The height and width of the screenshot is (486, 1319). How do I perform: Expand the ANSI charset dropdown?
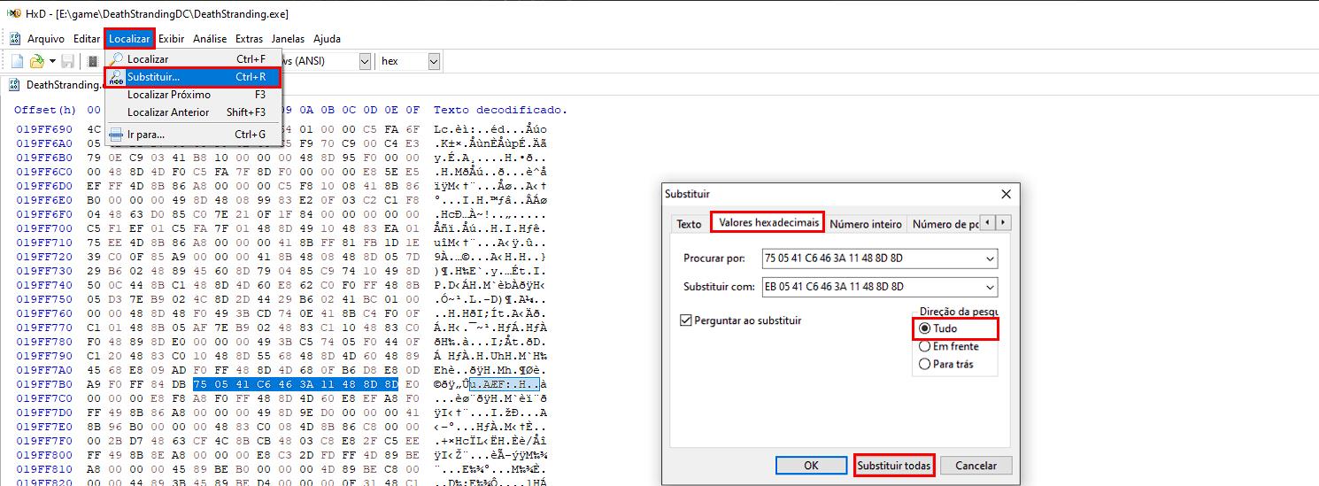(x=365, y=61)
